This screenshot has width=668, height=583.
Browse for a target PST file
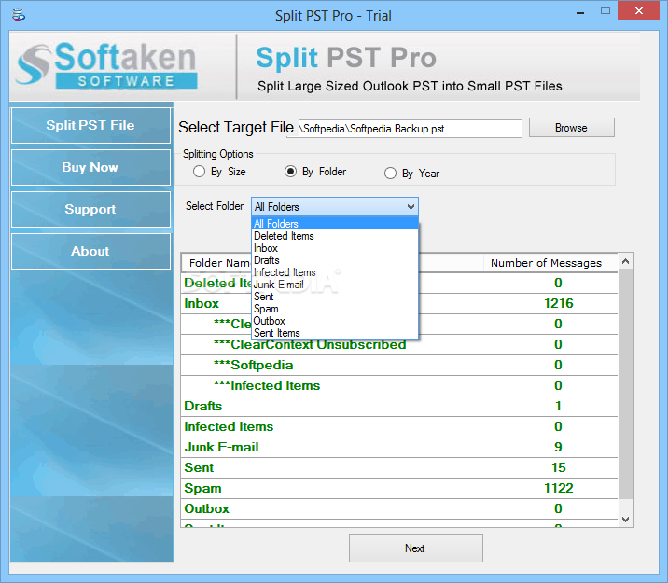[x=571, y=128]
